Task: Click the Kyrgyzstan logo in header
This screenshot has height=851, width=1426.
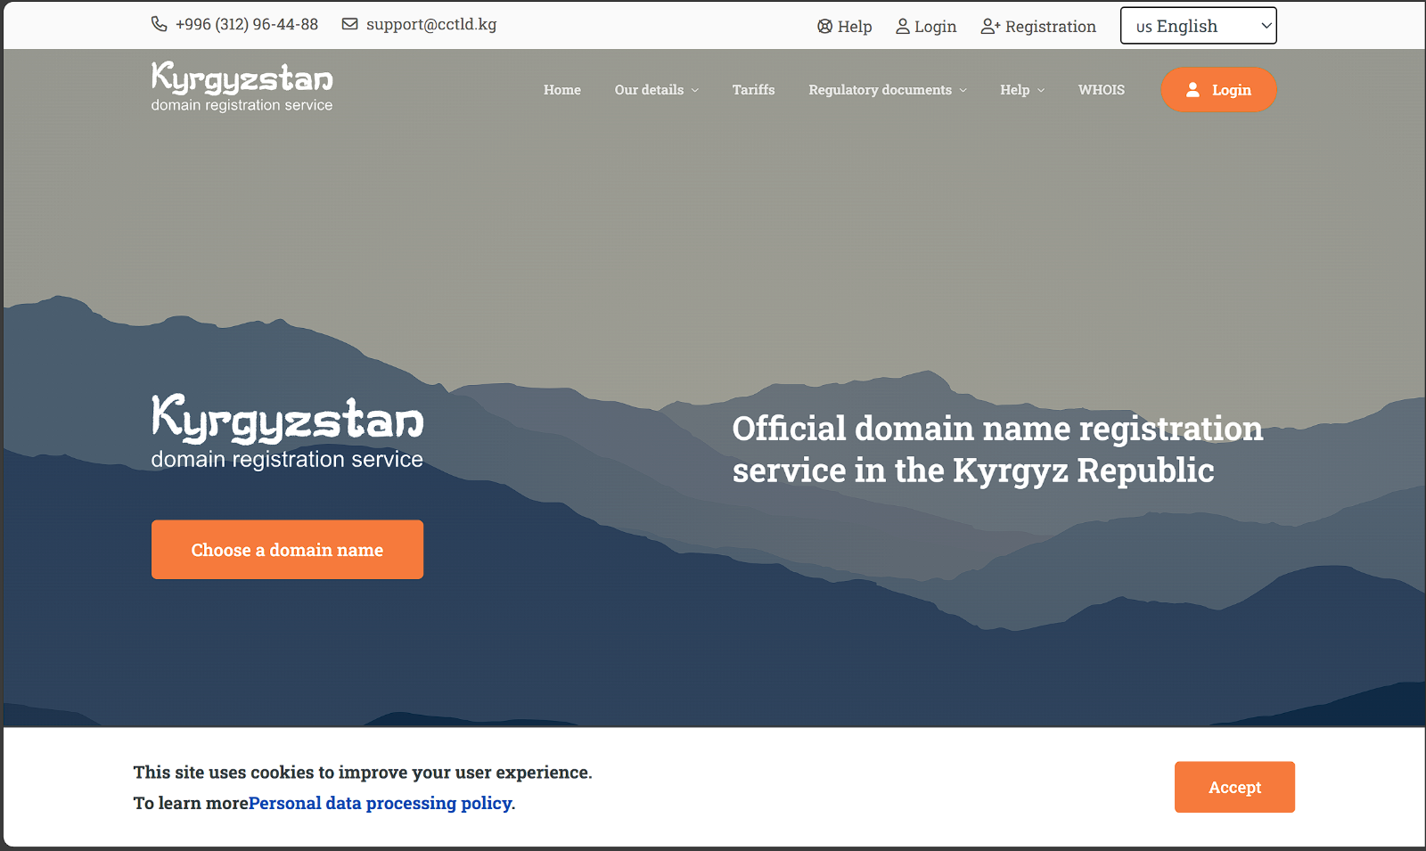Action: point(242,87)
